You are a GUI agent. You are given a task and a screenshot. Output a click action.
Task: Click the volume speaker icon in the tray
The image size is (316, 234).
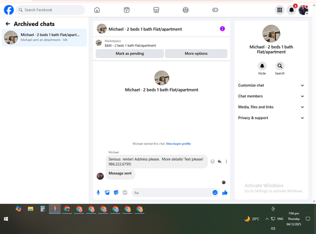273,228
